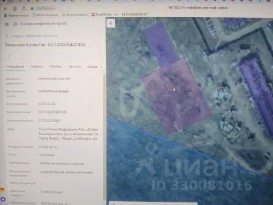Click the date value in the info table

(x=47, y=104)
